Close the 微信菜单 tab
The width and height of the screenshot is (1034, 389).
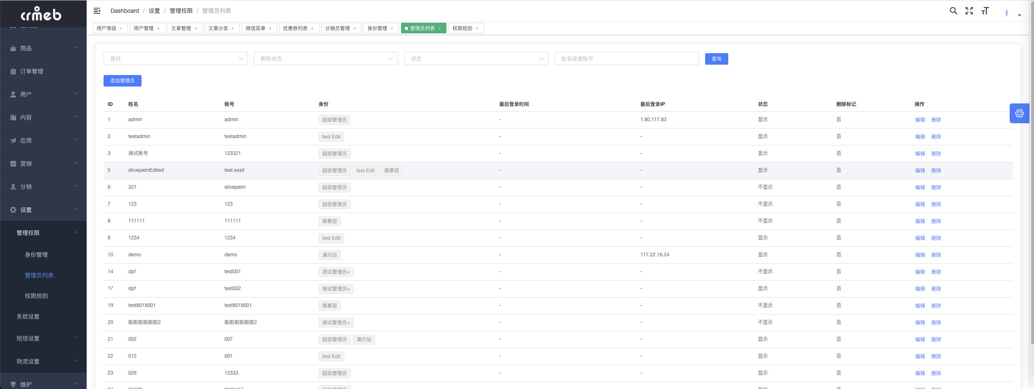[x=270, y=28]
